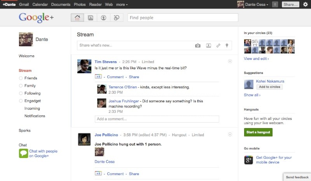311x181 pixels.
Task: Open the settings gear icon
Action: coord(306,4)
